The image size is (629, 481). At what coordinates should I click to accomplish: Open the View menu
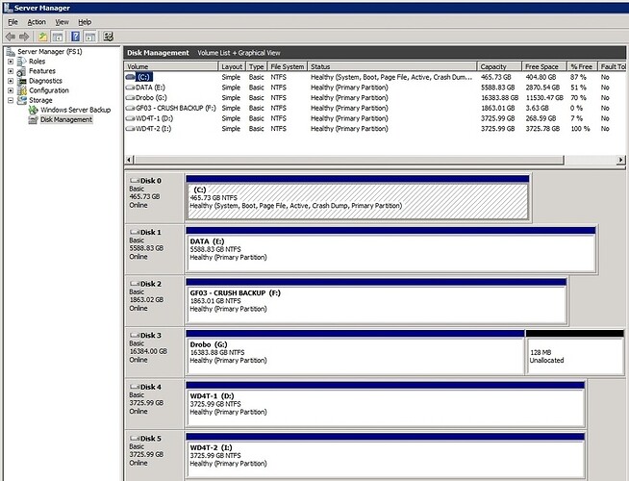[62, 22]
